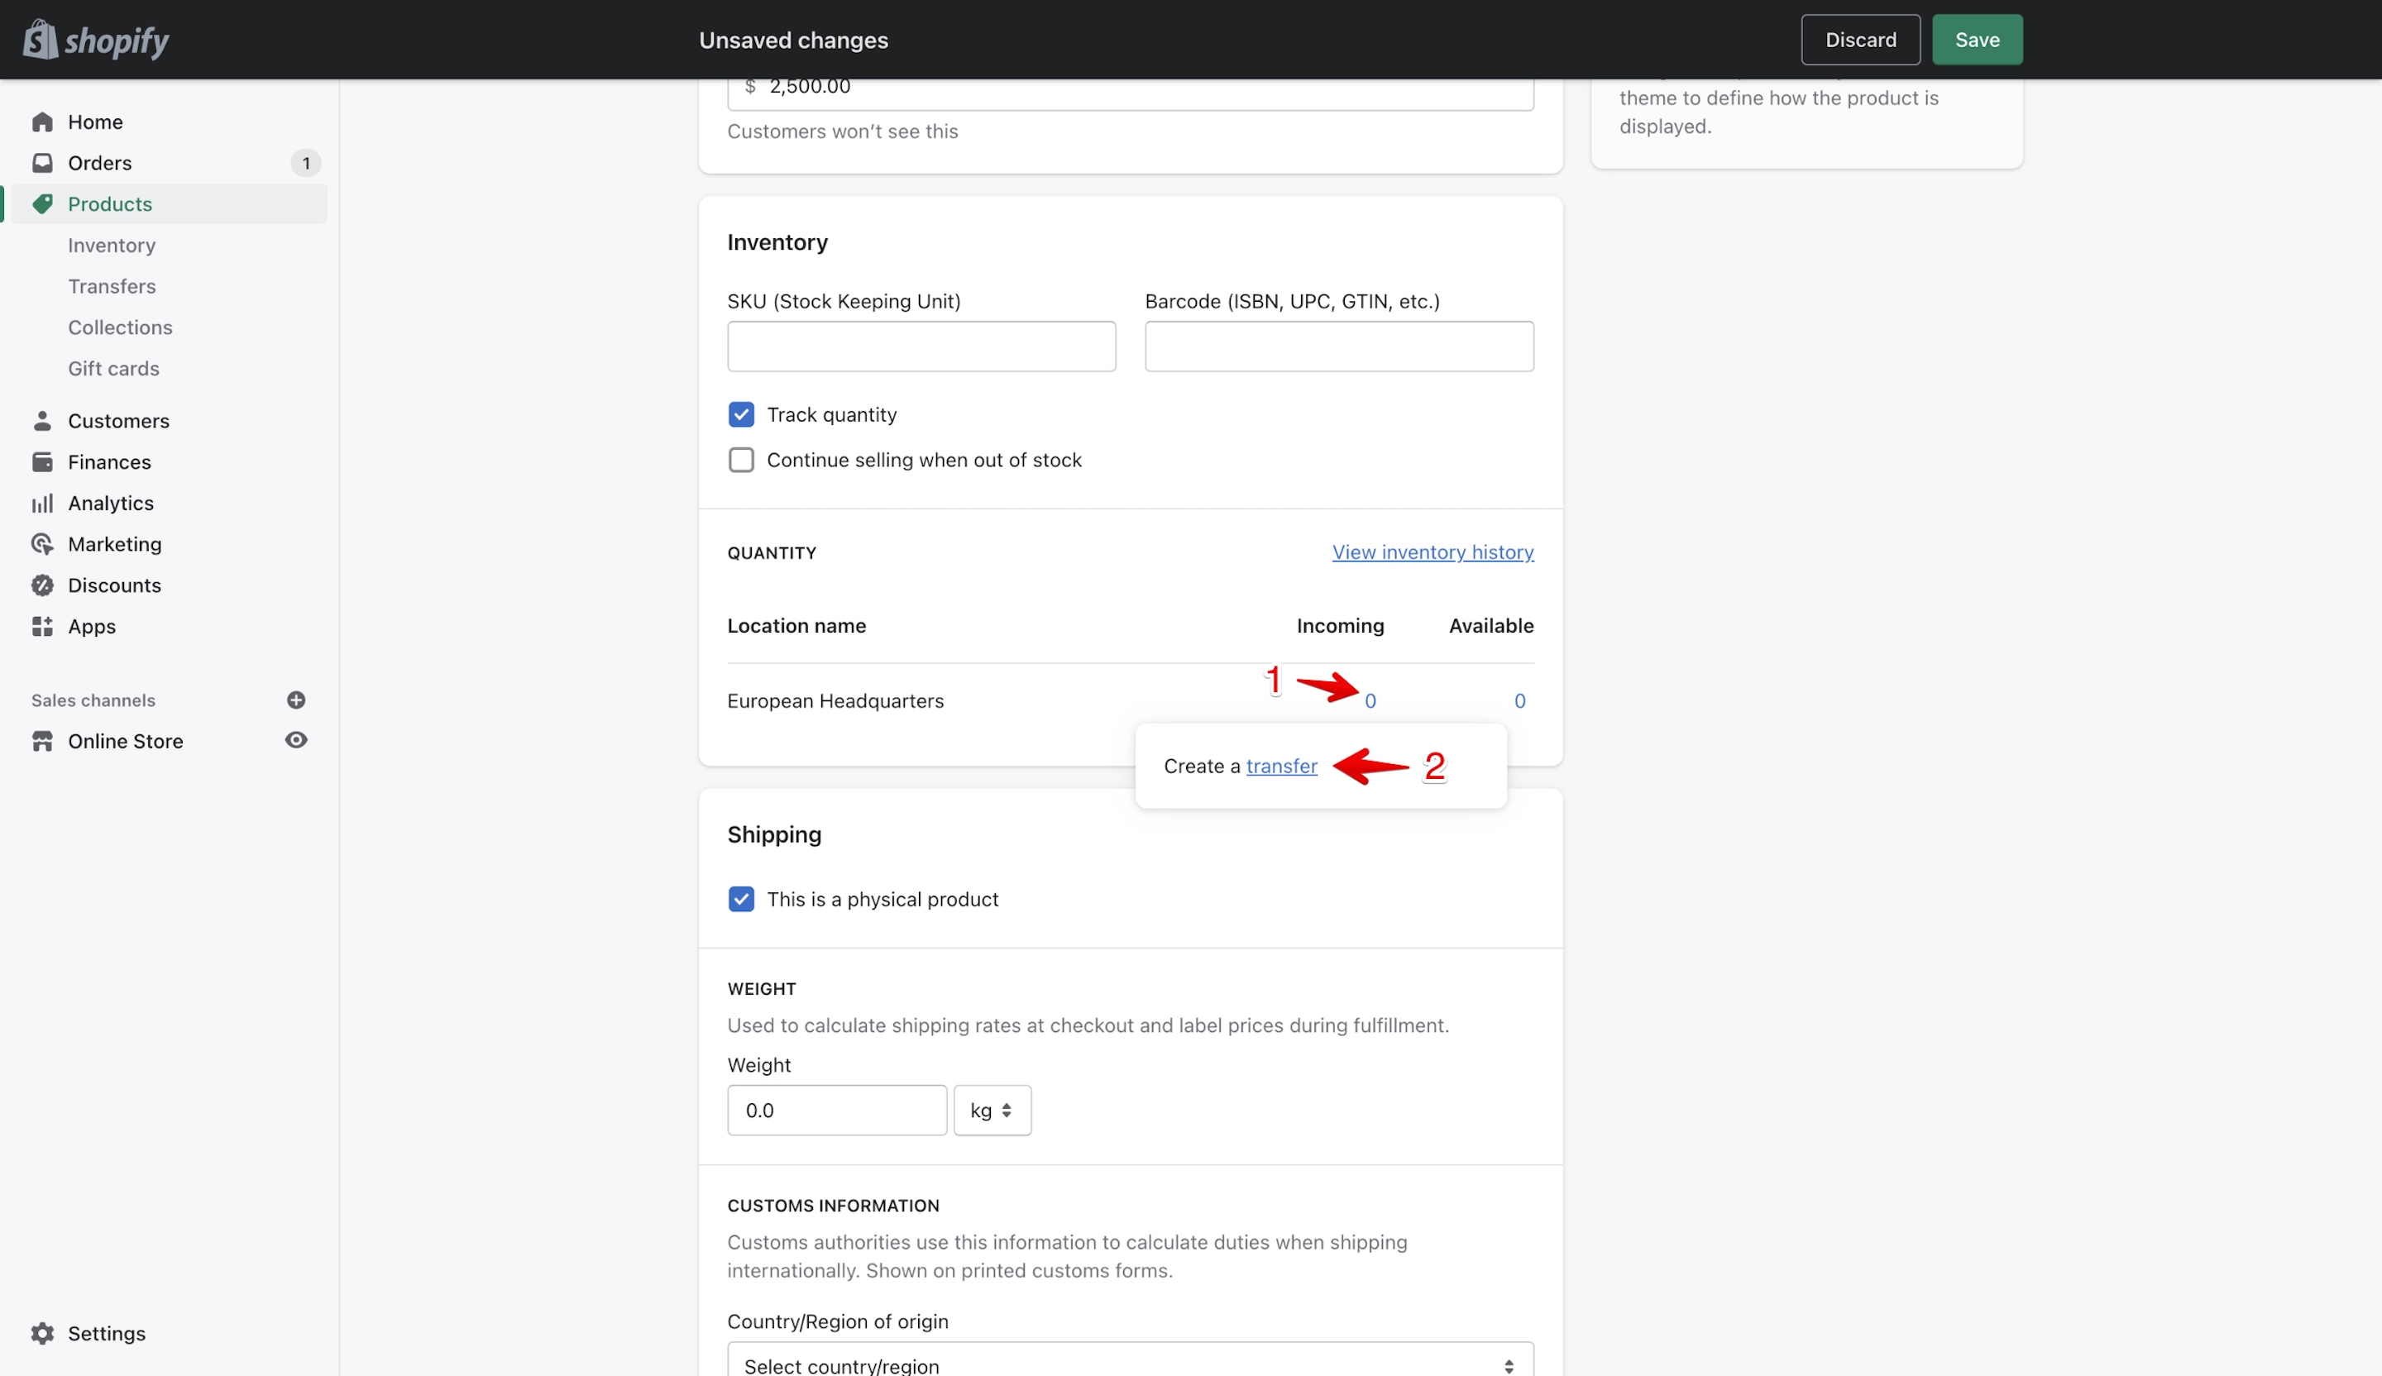This screenshot has height=1376, width=2382.
Task: Click the green Save button
Action: tap(1977, 40)
